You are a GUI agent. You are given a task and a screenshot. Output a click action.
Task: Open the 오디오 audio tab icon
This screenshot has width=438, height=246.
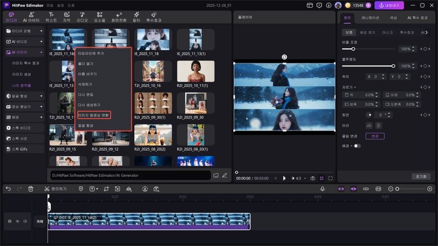(82, 16)
